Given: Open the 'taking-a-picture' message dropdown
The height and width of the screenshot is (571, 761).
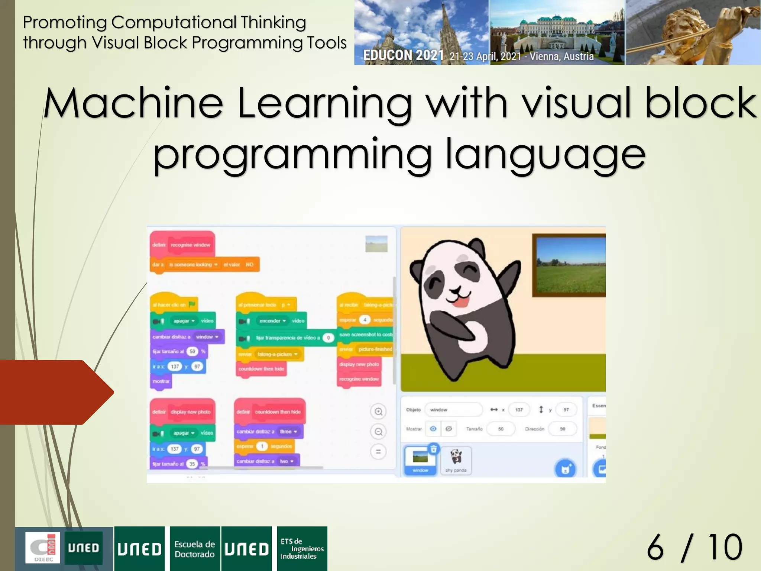Looking at the screenshot, I should click(x=296, y=354).
